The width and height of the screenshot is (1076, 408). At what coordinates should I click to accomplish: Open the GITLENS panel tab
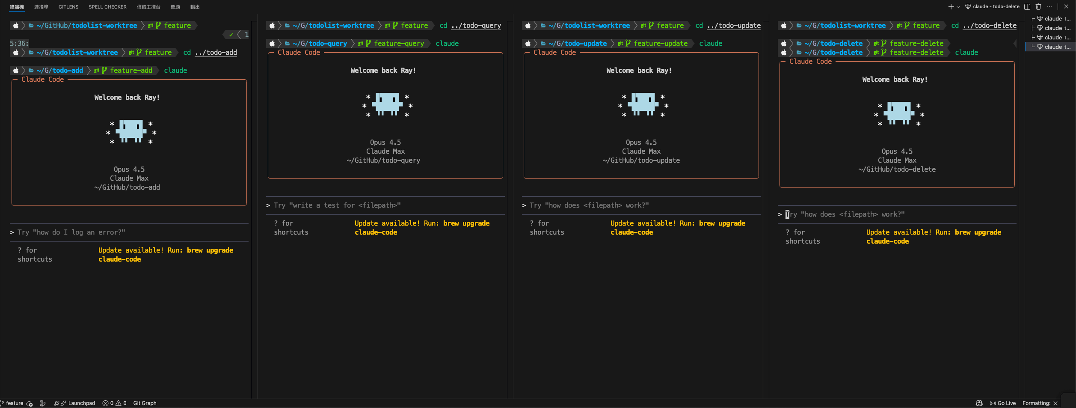(68, 7)
